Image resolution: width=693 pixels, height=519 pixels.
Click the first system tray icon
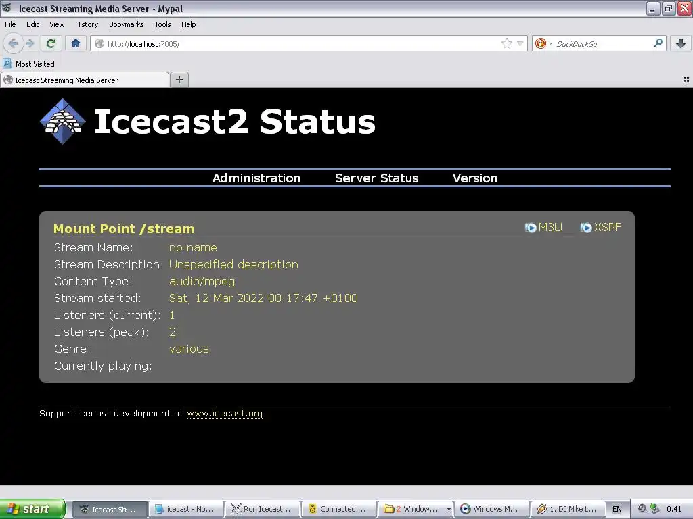point(642,509)
